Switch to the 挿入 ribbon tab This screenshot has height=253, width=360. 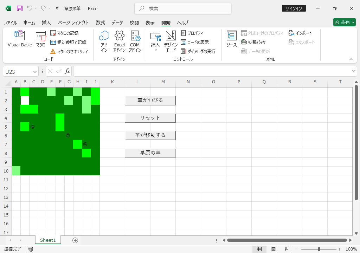tap(46, 22)
